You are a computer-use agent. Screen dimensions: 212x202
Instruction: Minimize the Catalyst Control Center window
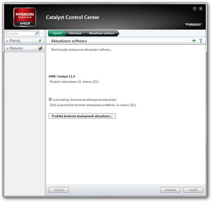195,9
